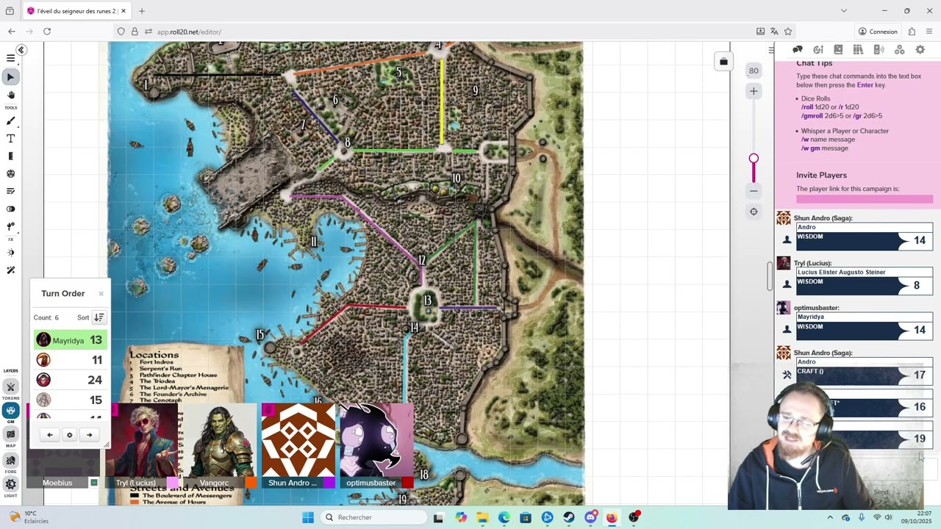The image size is (941, 529).
Task: Click the Vangorc player avatar
Action: click(x=219, y=441)
